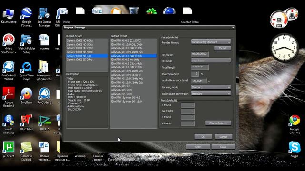Click the analog clock gadget
This screenshot has height=171, width=305.
click(x=284, y=47)
